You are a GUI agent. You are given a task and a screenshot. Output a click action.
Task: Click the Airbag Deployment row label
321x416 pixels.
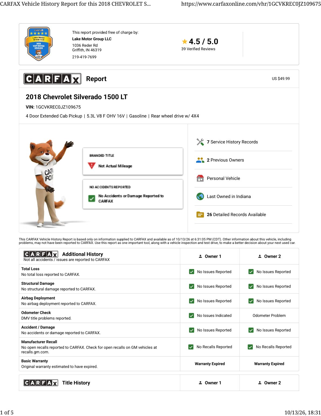click(x=38, y=298)
